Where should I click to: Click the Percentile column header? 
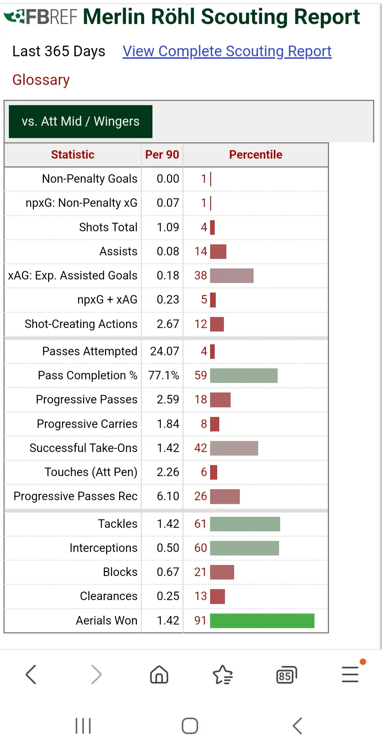tap(255, 155)
